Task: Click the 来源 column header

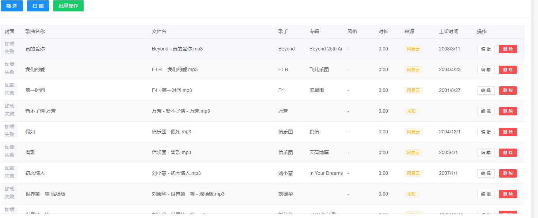Action: pyautogui.click(x=409, y=31)
